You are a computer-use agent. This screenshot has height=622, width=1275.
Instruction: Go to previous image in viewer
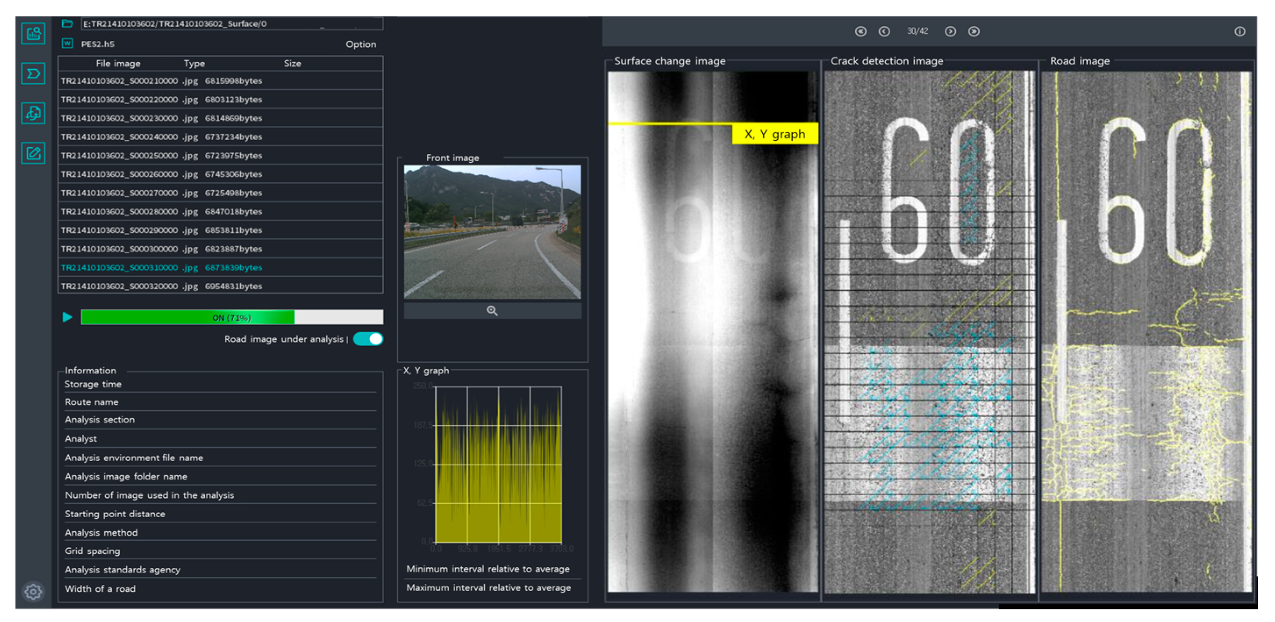point(884,32)
